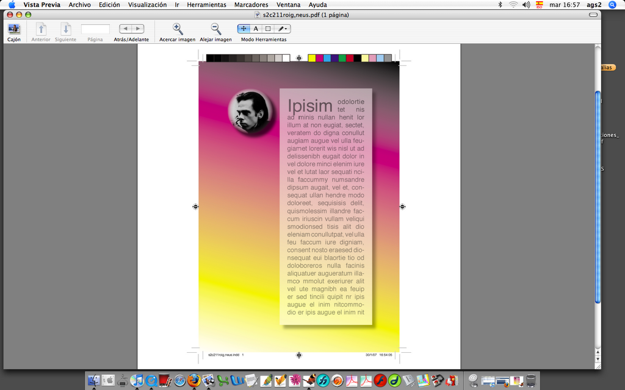
Task: Open the butterfly InDesign icon in Dock
Action: (x=309, y=380)
